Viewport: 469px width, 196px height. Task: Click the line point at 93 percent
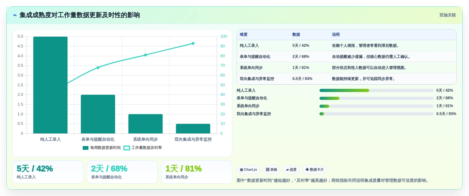[x=193, y=43]
